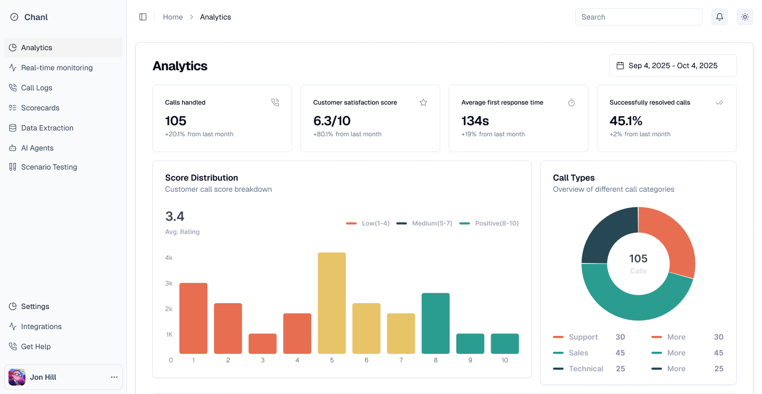Open the notifications bell
The height and width of the screenshot is (394, 762).
click(x=720, y=17)
